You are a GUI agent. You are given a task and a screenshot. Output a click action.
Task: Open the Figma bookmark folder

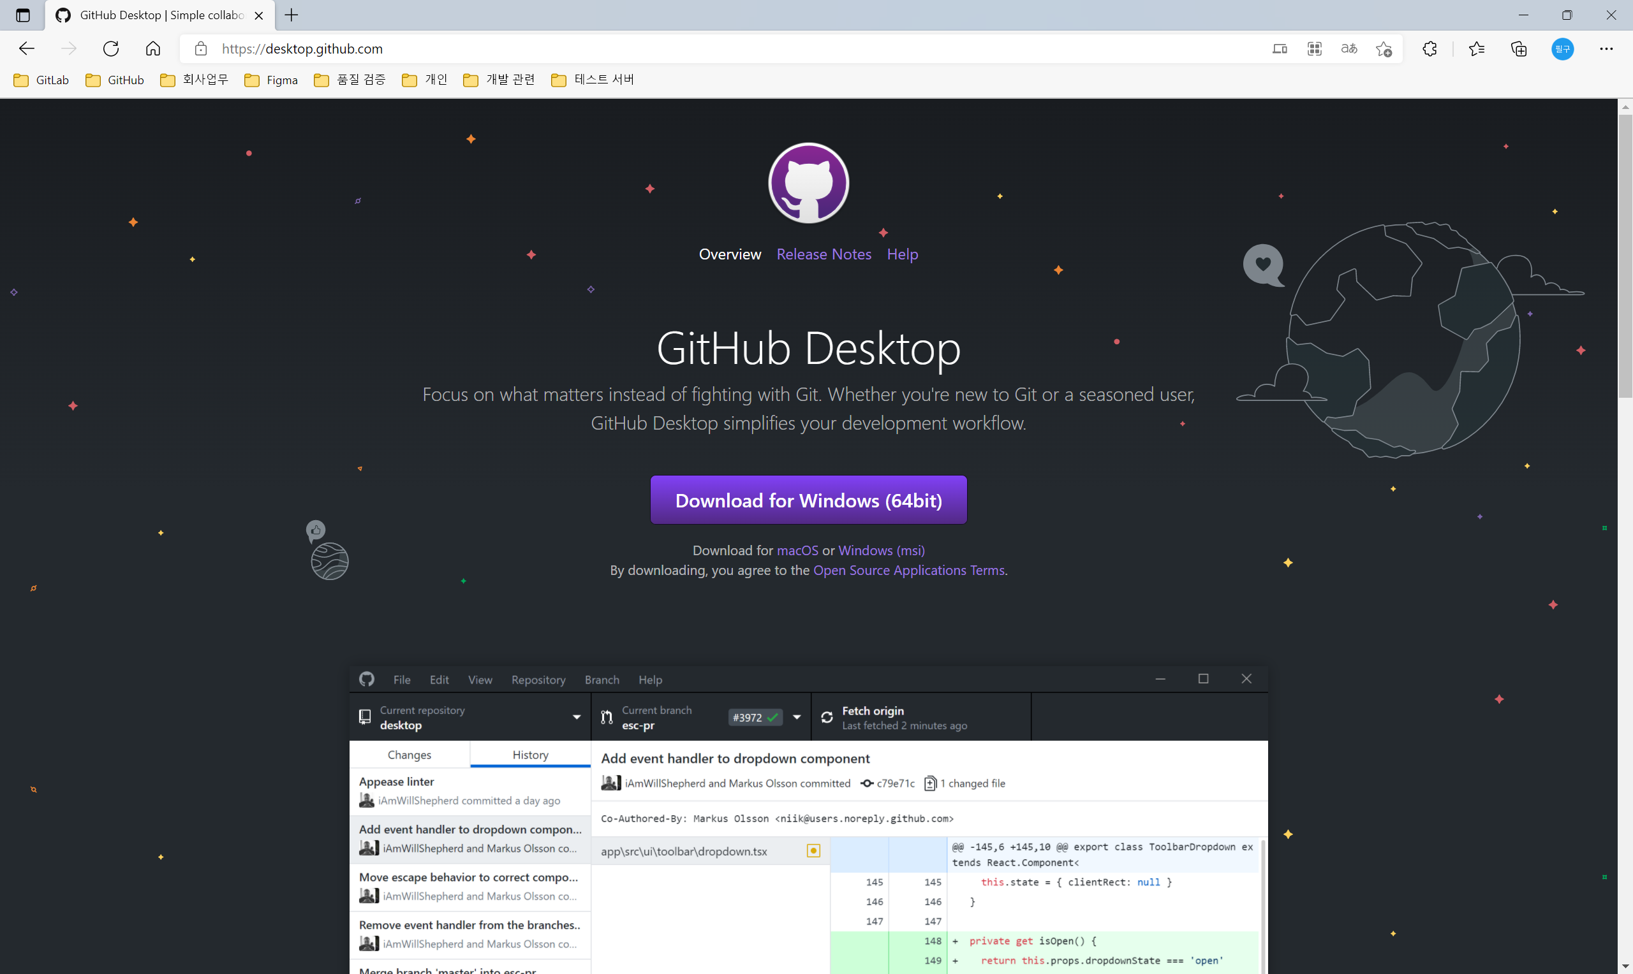click(x=270, y=80)
